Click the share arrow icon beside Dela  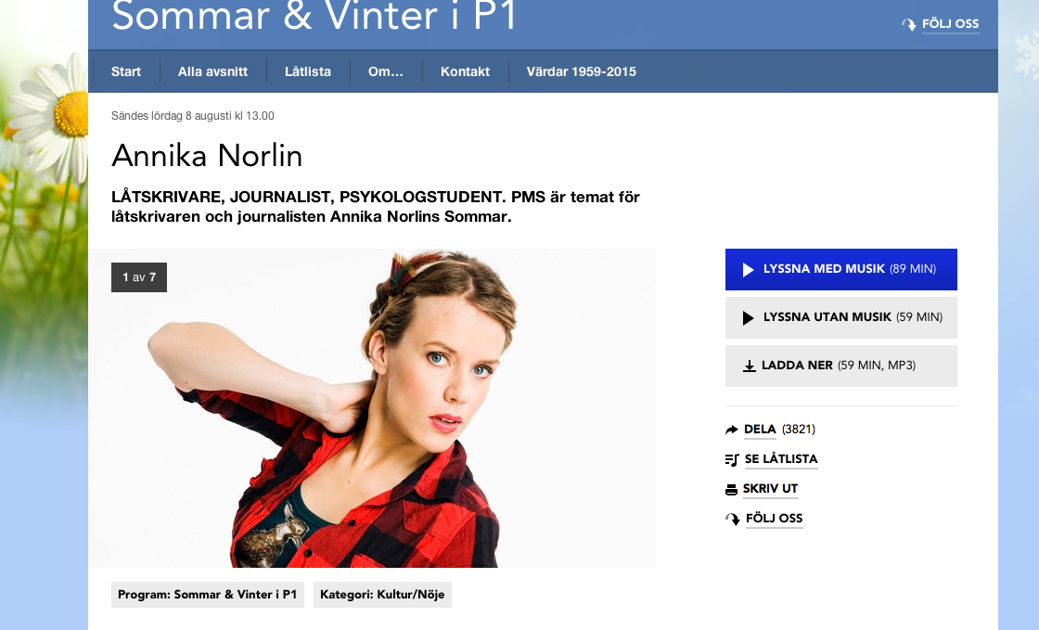pos(732,430)
